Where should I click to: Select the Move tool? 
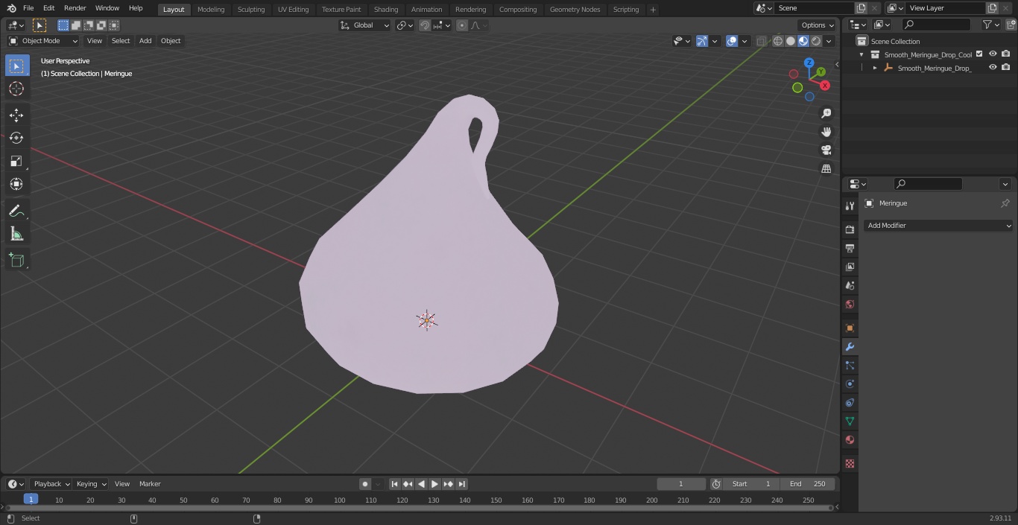coord(16,115)
